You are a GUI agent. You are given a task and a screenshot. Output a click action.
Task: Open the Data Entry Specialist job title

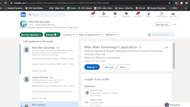(39, 22)
